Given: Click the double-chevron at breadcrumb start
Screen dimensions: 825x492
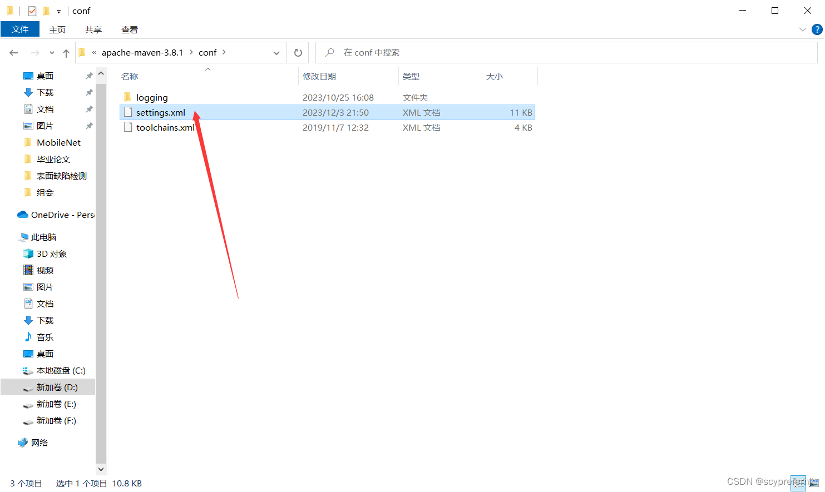Looking at the screenshot, I should (x=94, y=52).
